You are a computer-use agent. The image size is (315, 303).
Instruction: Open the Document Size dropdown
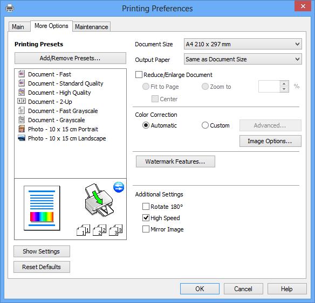click(x=243, y=44)
